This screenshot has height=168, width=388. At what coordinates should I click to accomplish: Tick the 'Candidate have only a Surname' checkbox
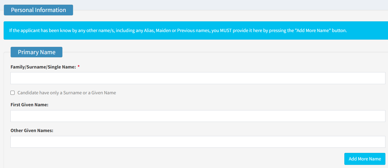point(12,93)
